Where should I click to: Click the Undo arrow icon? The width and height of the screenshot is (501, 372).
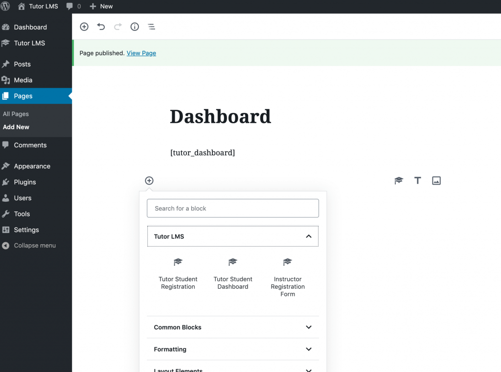click(101, 27)
